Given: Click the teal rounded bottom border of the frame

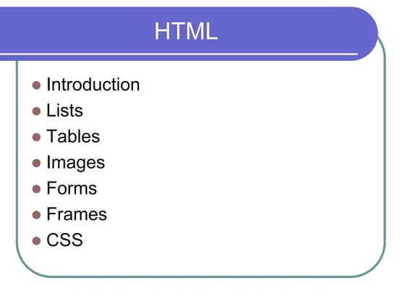Looking at the screenshot, I should pos(202,276).
